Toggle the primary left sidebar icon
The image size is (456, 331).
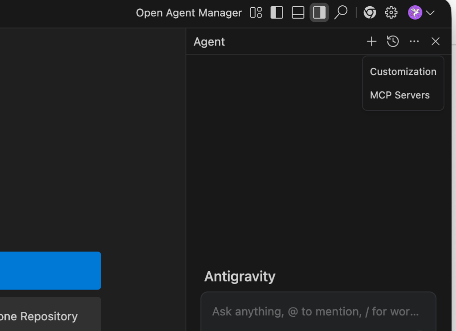coord(277,13)
